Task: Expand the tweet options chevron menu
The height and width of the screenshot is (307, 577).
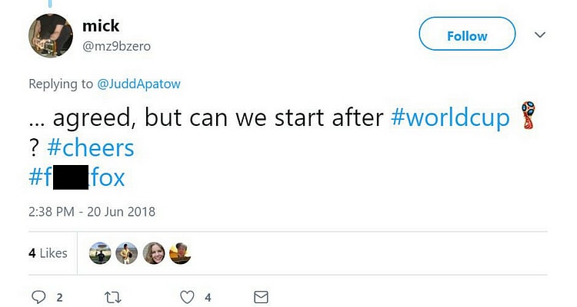Action: [x=540, y=35]
